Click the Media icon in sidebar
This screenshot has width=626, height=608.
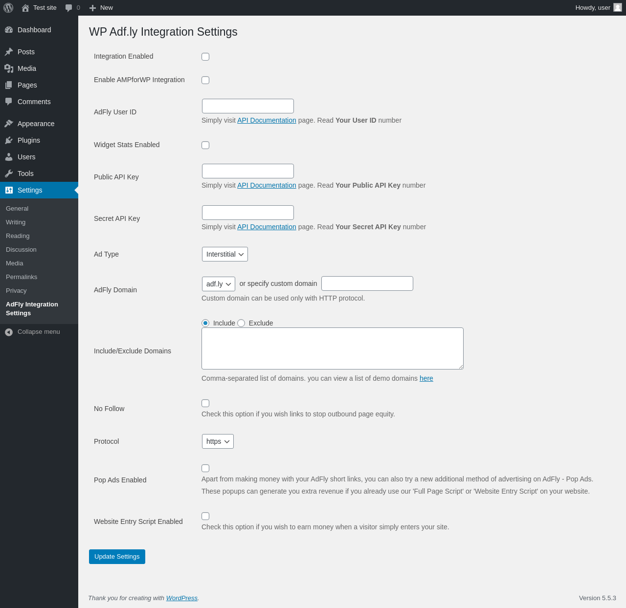click(9, 68)
